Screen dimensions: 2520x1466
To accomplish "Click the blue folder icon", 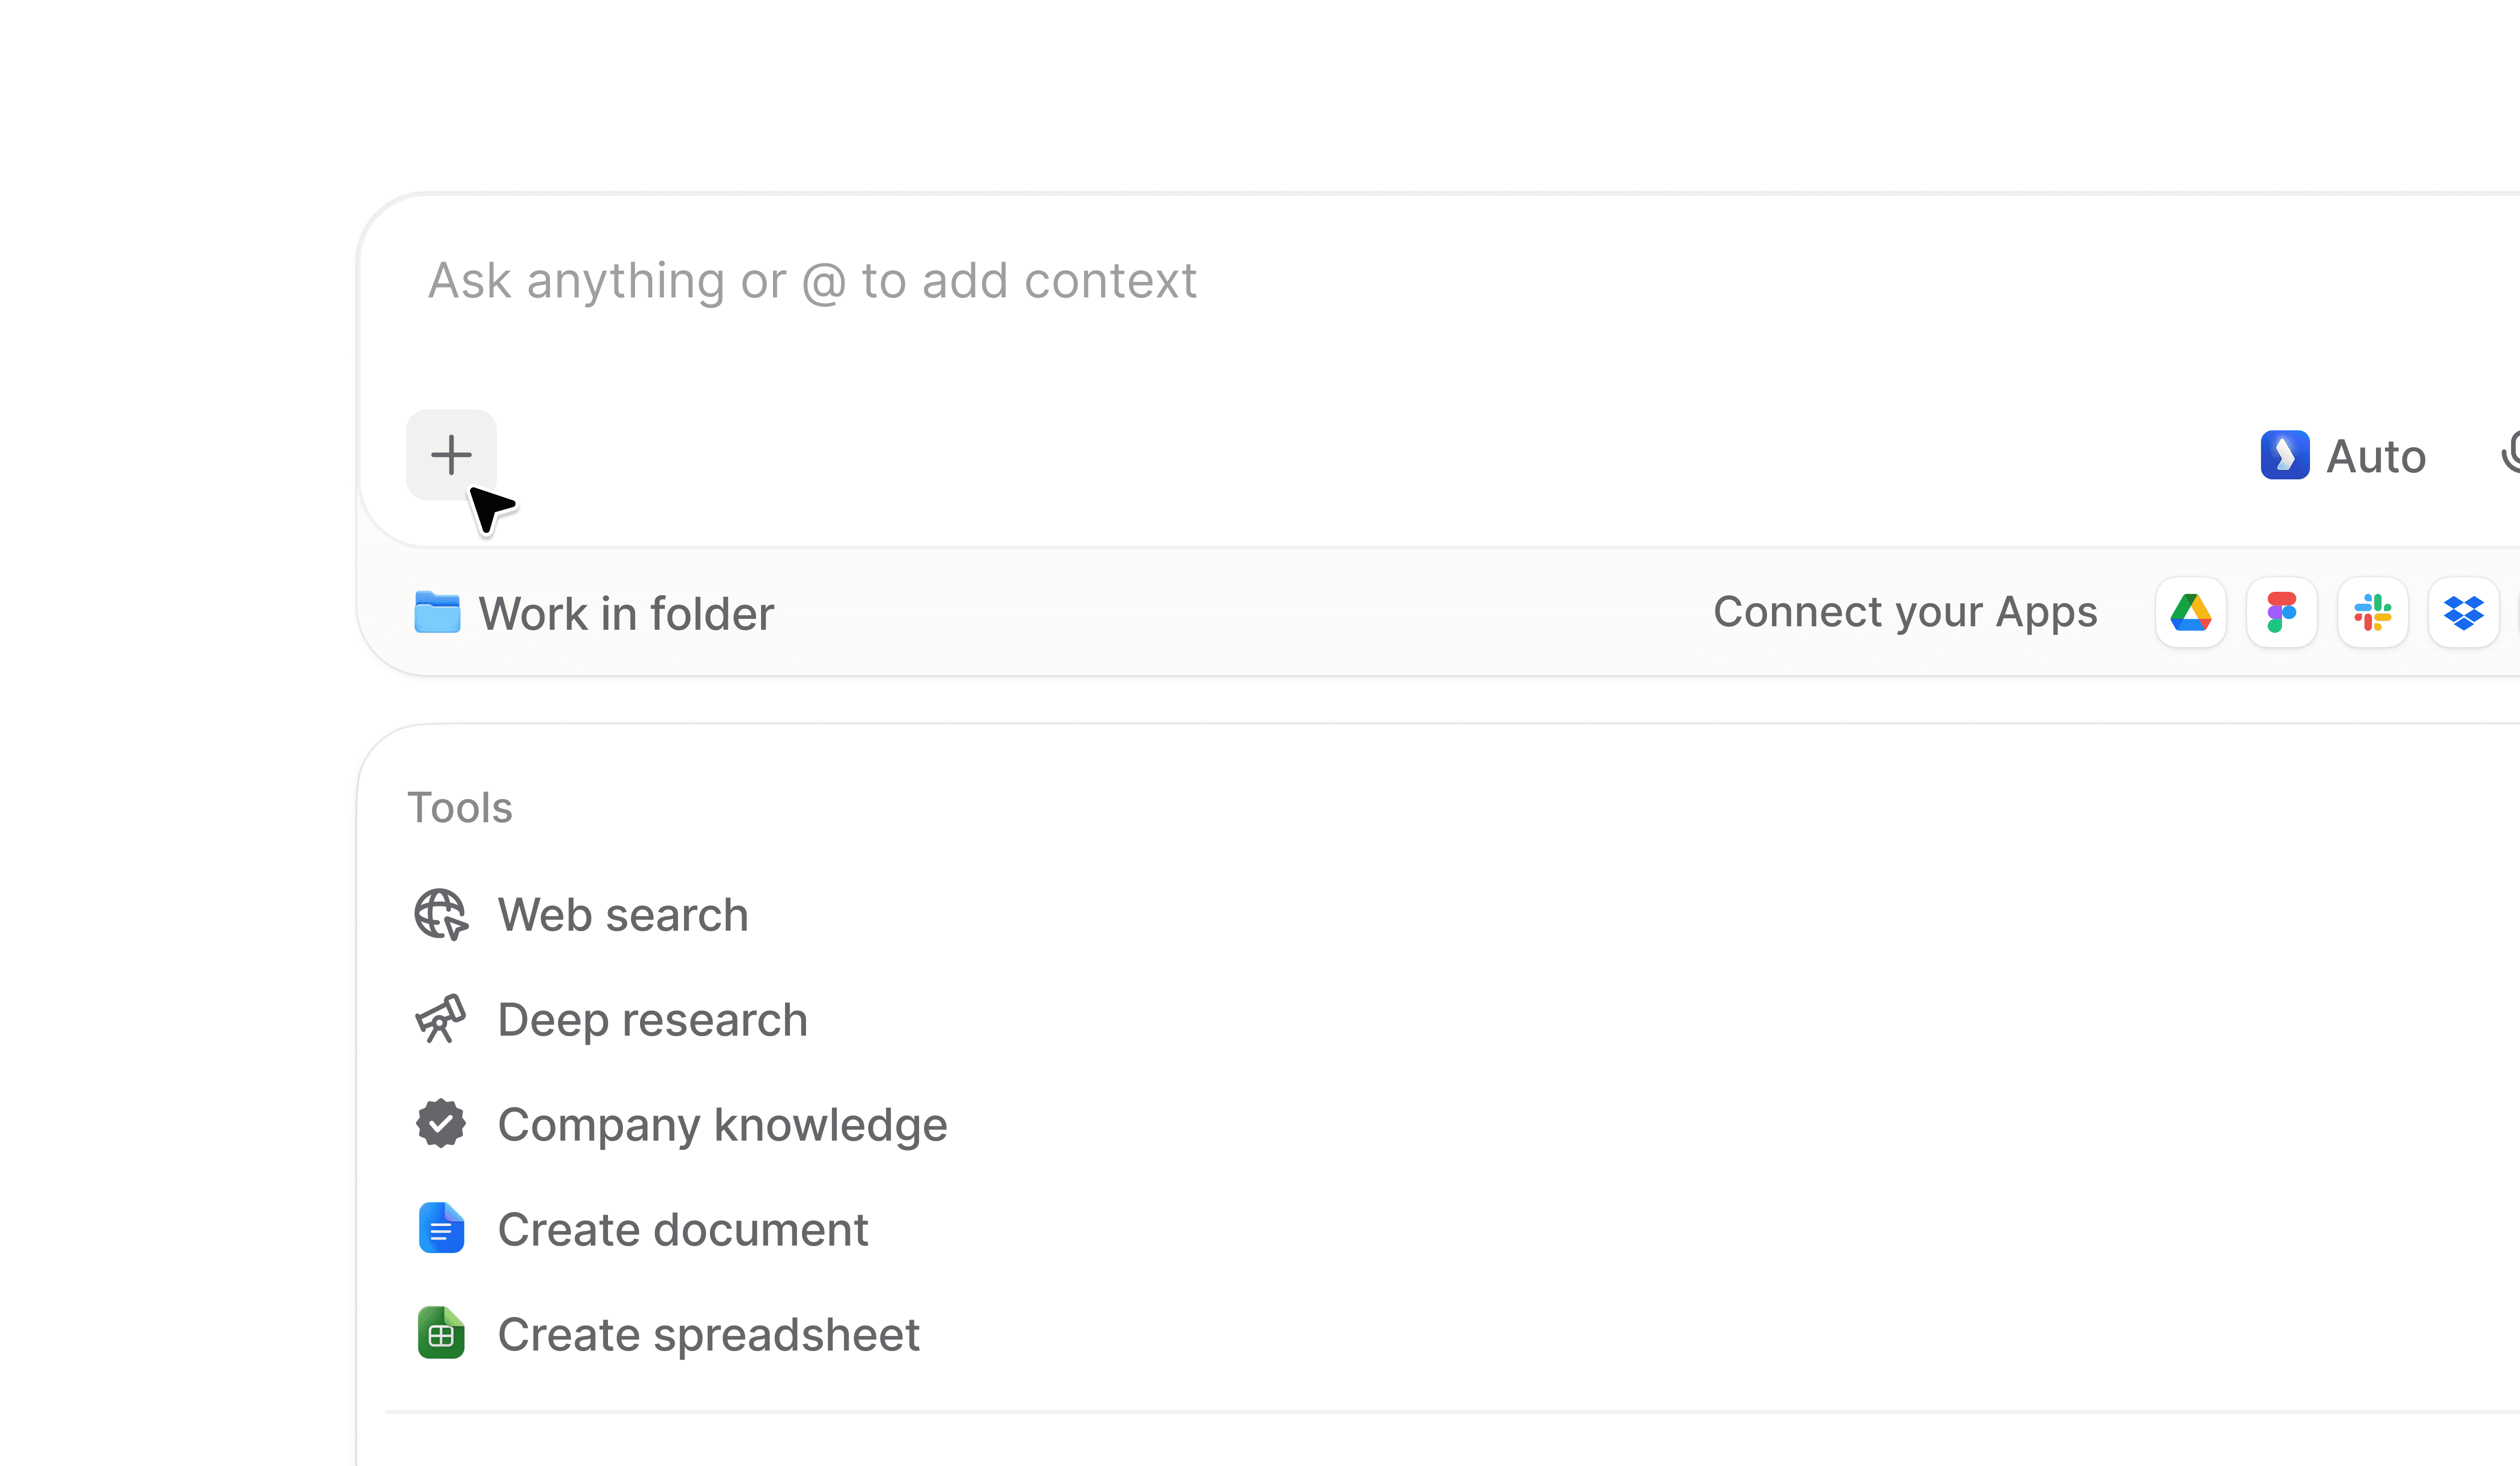I will (437, 613).
